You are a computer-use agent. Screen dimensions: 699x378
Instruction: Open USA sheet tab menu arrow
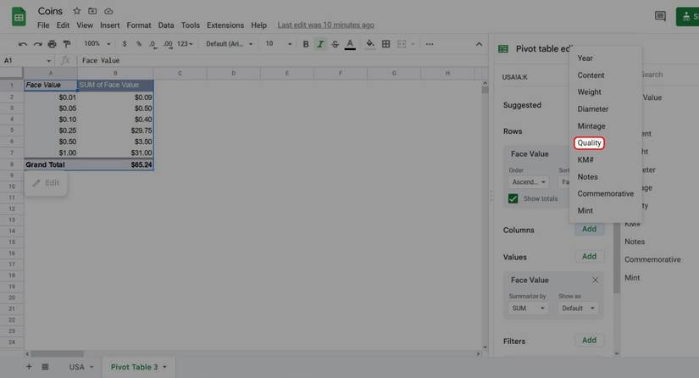point(92,367)
